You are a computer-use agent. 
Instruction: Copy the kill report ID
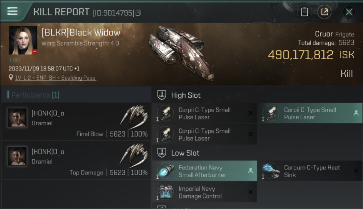coord(138,13)
